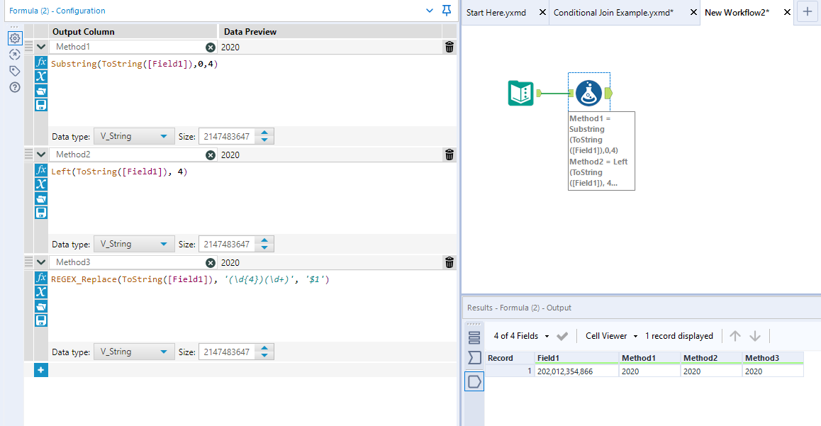Select the Formula tool on canvas
Image resolution: width=821 pixels, height=426 pixels.
tap(588, 93)
